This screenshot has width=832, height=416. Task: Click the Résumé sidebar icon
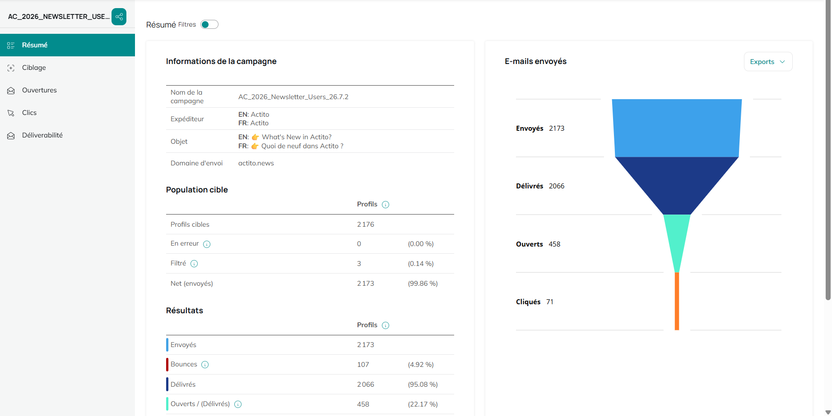pos(11,45)
